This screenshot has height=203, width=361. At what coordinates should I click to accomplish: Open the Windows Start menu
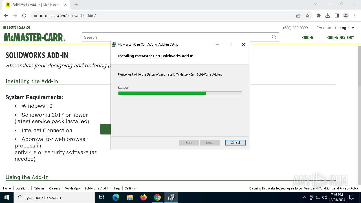[x=7, y=197]
